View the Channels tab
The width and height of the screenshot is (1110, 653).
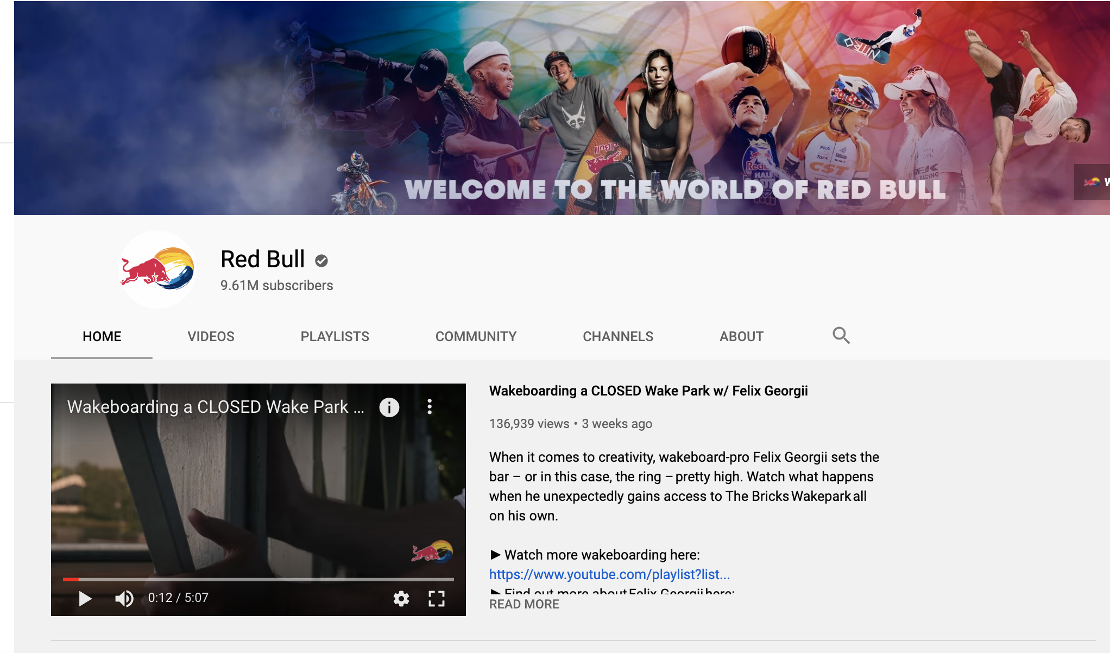tap(618, 336)
